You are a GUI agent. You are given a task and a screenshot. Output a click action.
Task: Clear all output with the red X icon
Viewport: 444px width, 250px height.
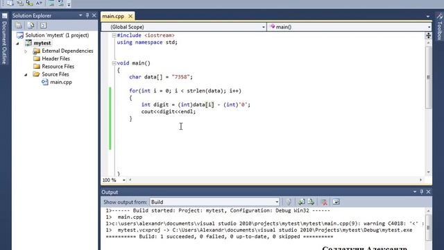[325, 202]
